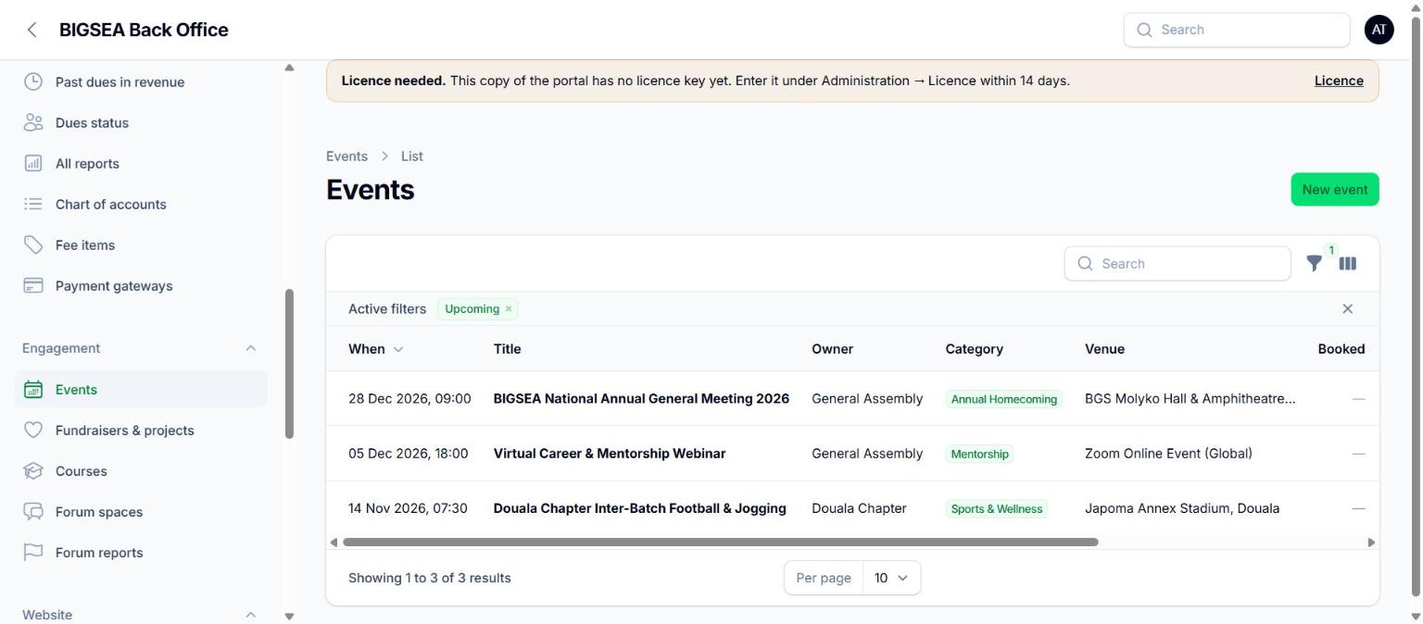Viewport: 1423px width, 624px height.
Task: Click the Category column header
Action: 974,349
